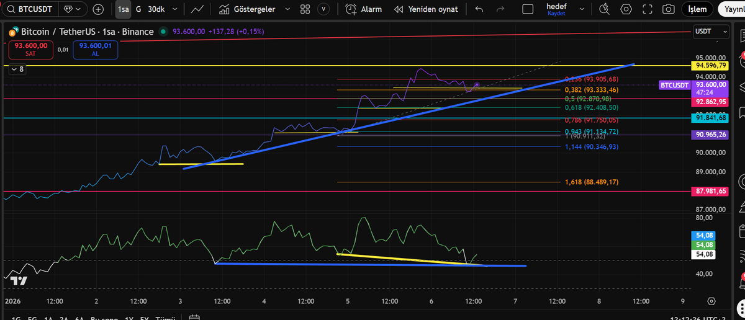Open the BTCUSDT symbol search

(x=29, y=9)
